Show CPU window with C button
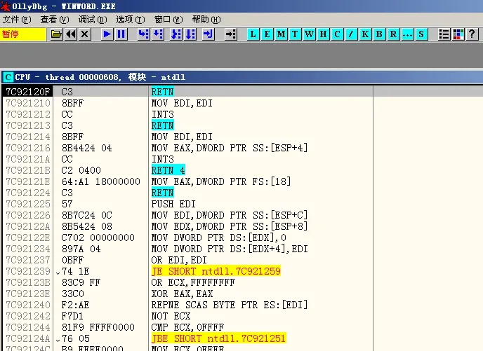Screen dimensions: 483x351 pyautogui.click(x=337, y=34)
